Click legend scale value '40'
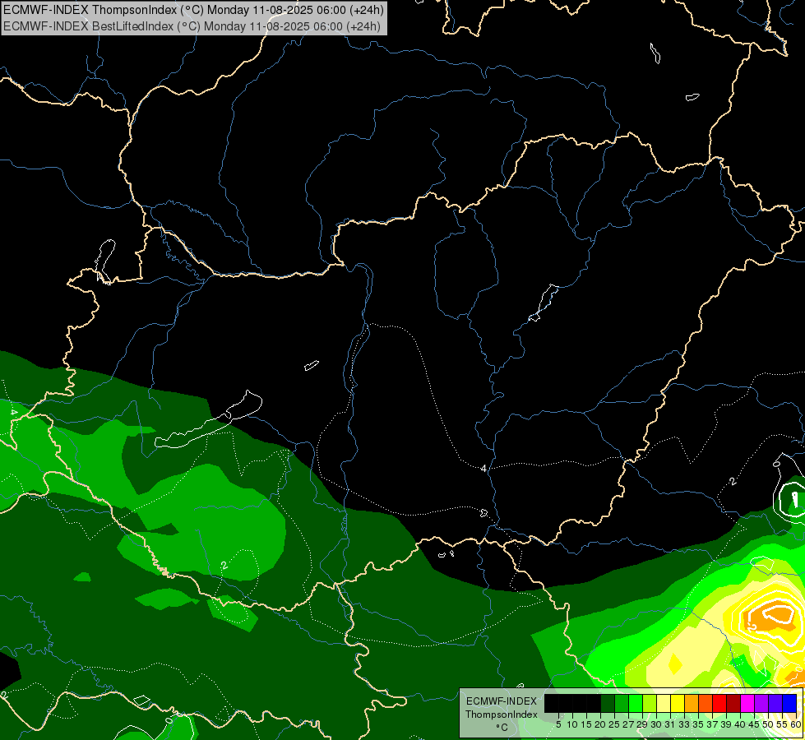Screen dimensions: 805x740 (x=740, y=724)
